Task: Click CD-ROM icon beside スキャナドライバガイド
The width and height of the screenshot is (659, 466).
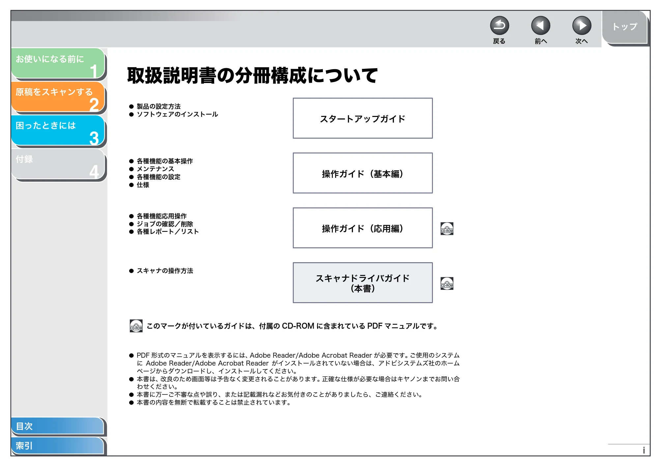Action: click(447, 283)
